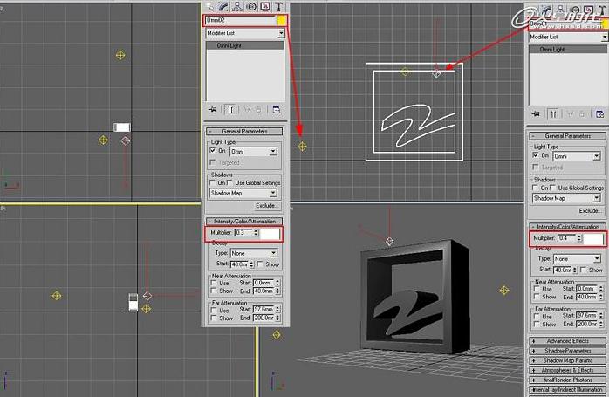
Task: Click the Omni02 object name field
Action: 241,21
